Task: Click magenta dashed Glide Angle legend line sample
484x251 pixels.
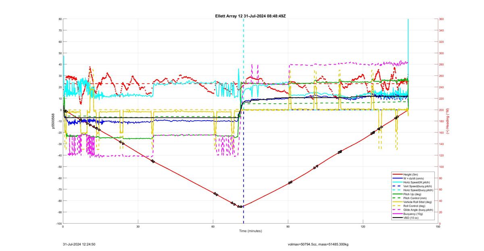Action: [x=397, y=209]
